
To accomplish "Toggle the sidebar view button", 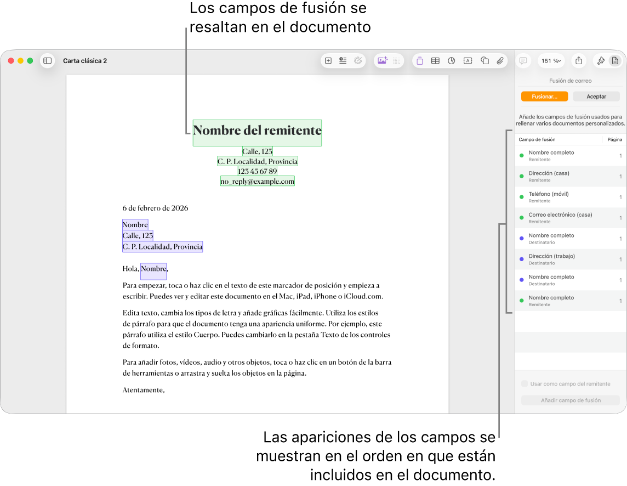I will pyautogui.click(x=47, y=61).
